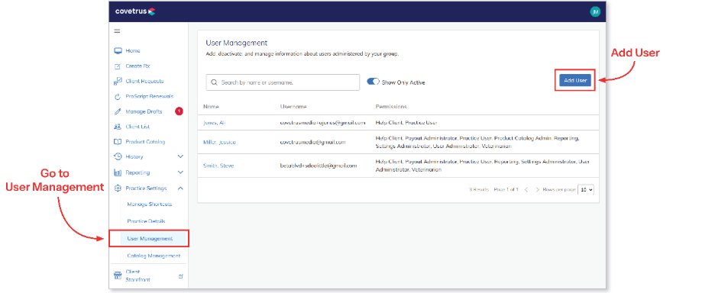Open the user avatar in header
Screen dimensions: 715x293
(x=594, y=12)
